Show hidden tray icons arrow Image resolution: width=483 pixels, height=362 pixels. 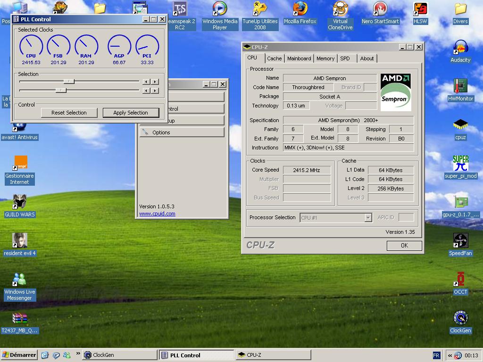tap(450, 355)
